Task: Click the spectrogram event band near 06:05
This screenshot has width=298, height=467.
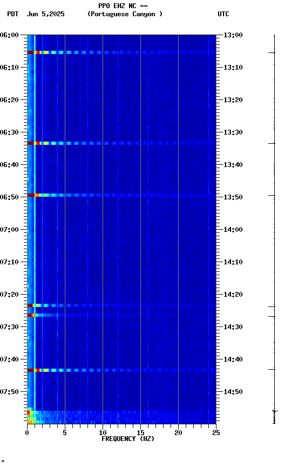Action: pyautogui.click(x=121, y=52)
